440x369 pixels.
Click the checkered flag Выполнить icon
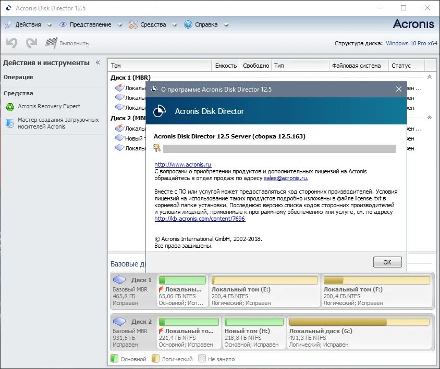[52, 43]
